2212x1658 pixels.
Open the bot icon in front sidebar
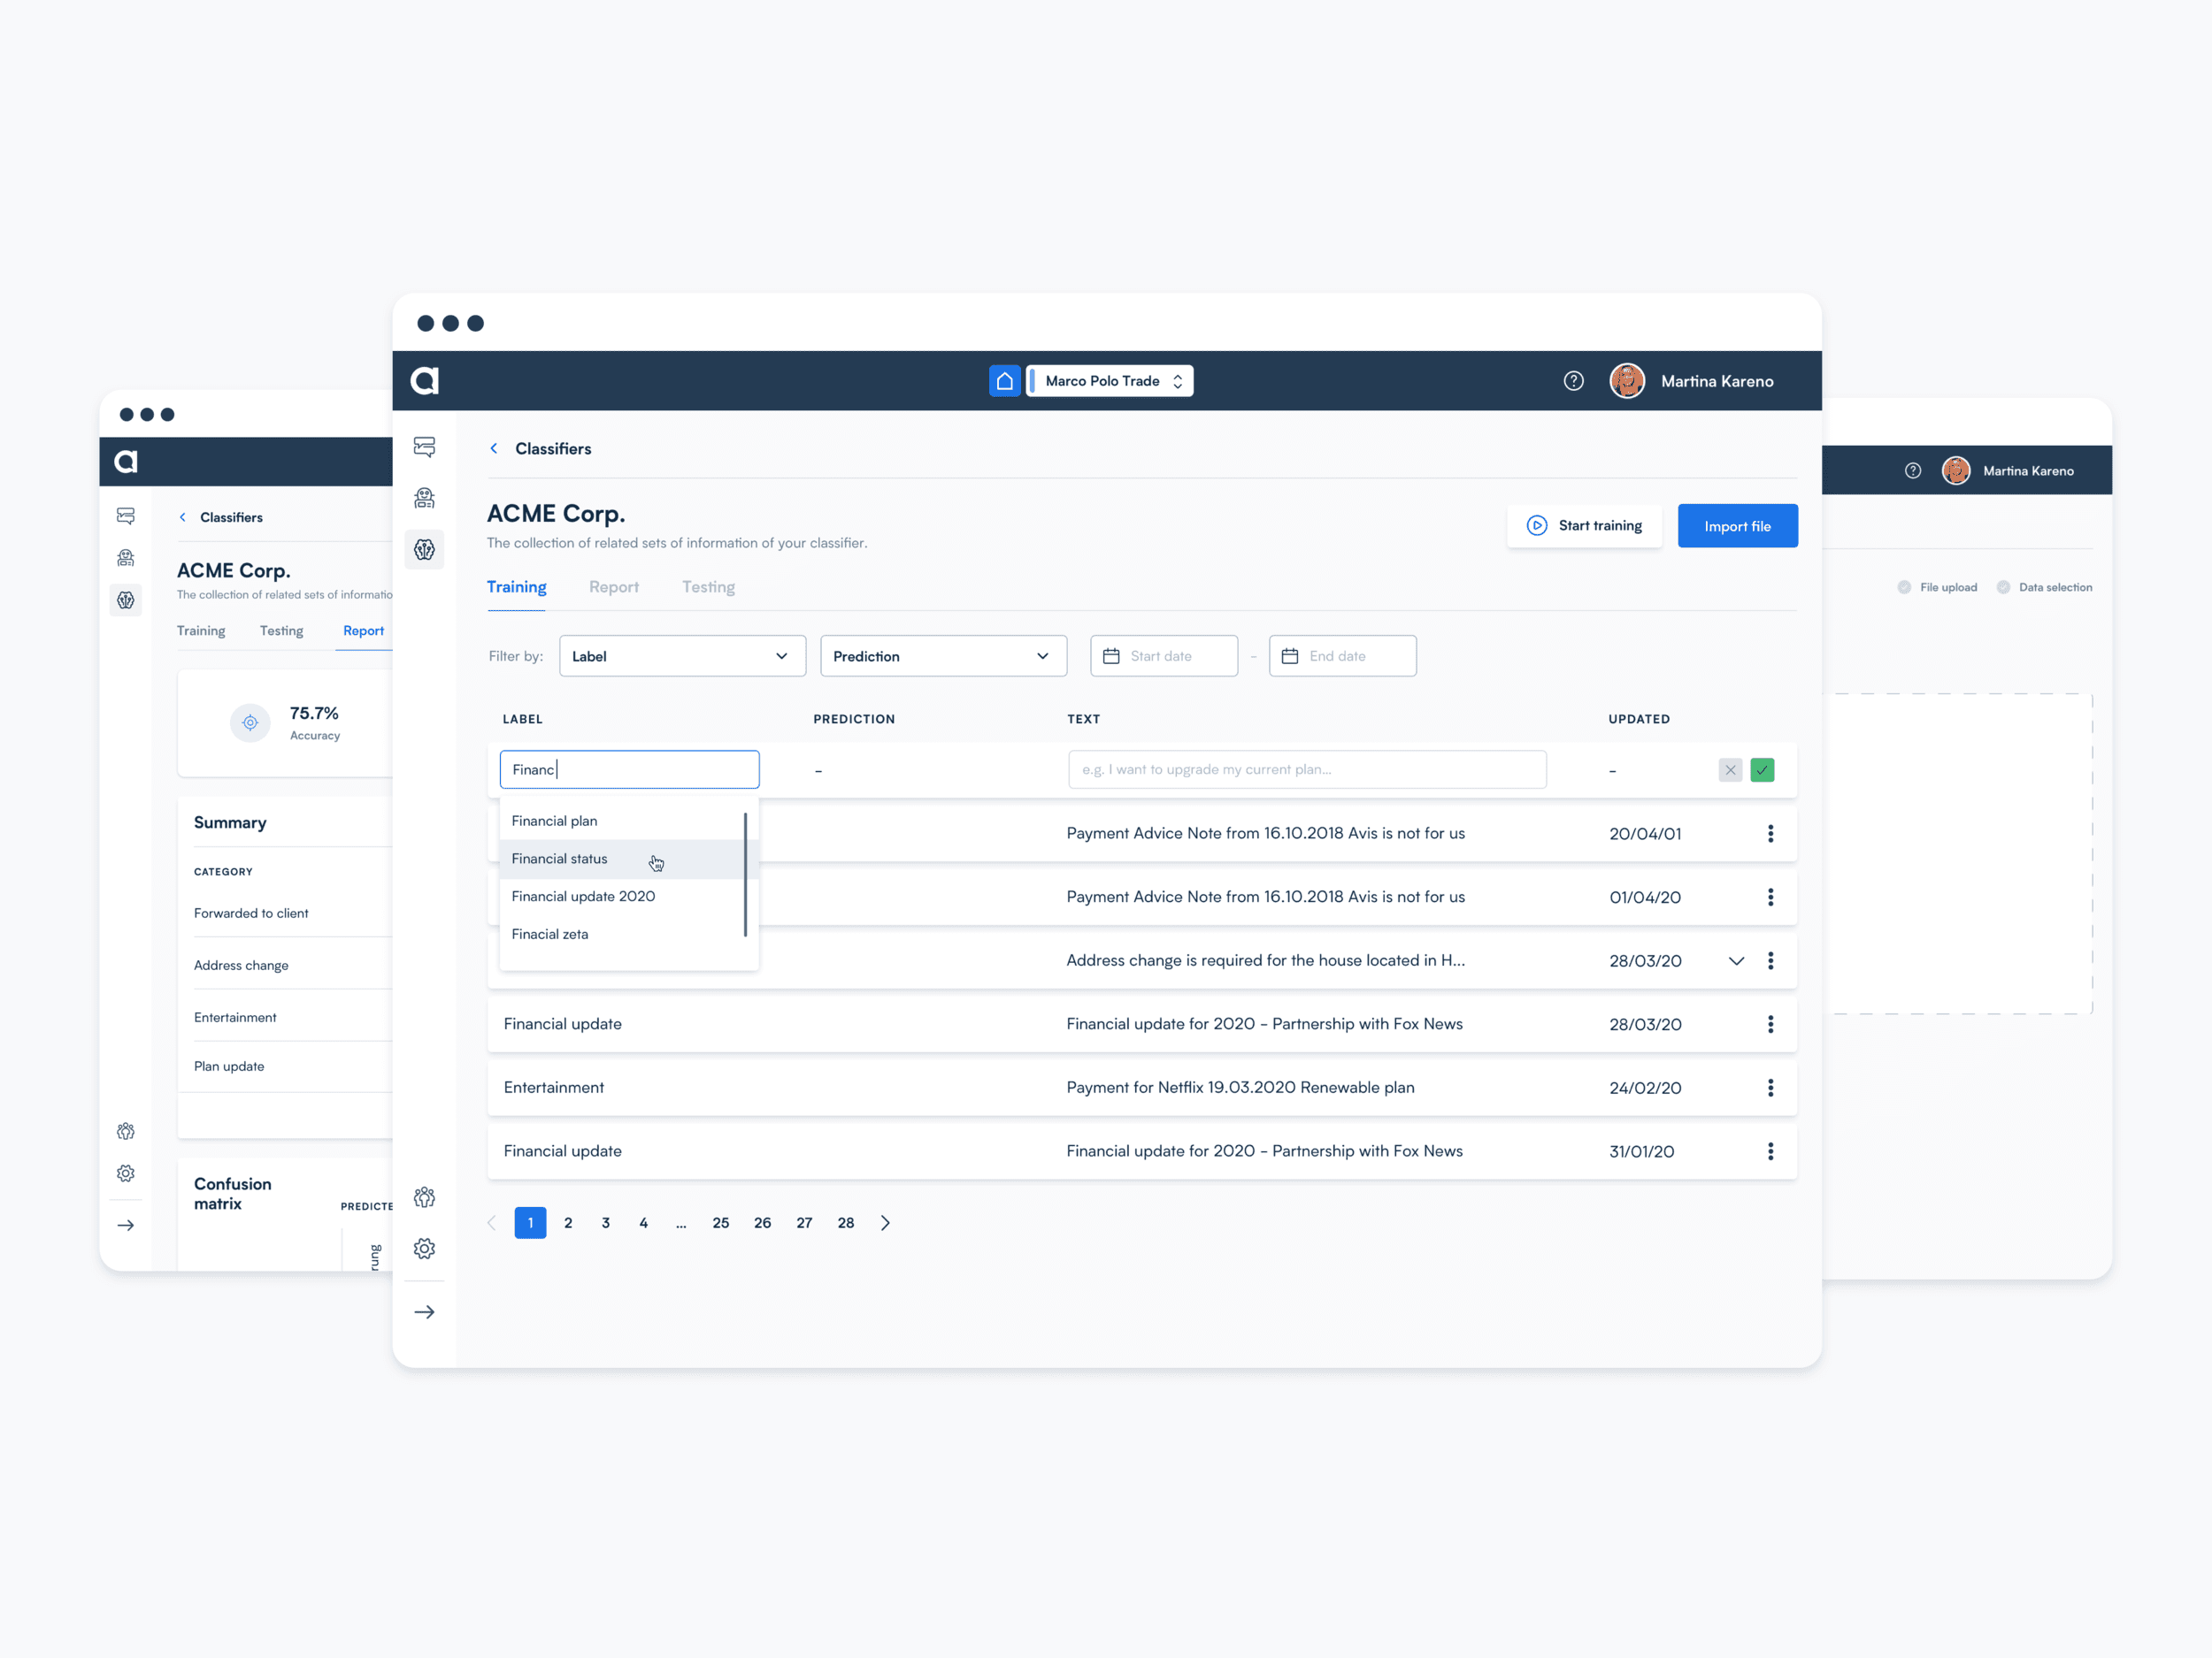(x=424, y=498)
